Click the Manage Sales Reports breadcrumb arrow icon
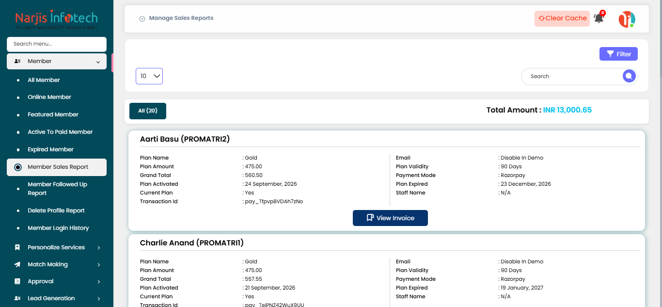Image resolution: width=662 pixels, height=307 pixels. coord(142,18)
